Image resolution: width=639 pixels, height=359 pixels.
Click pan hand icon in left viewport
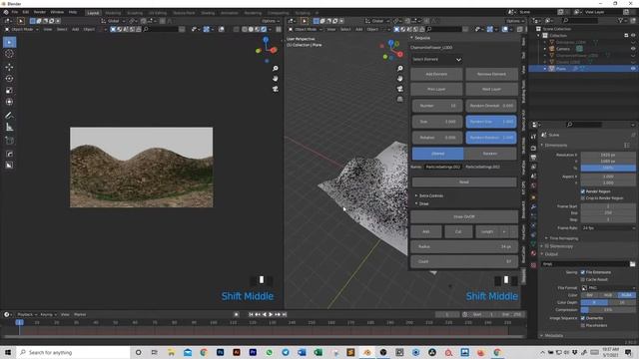click(276, 78)
